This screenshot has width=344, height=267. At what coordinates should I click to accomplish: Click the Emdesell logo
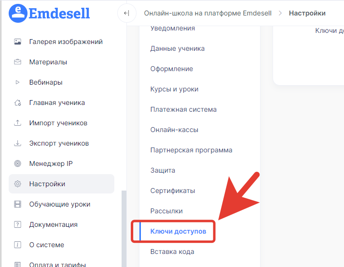(49, 13)
